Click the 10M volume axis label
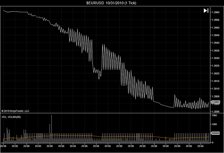Screen dimensions: 224x153 214,124
